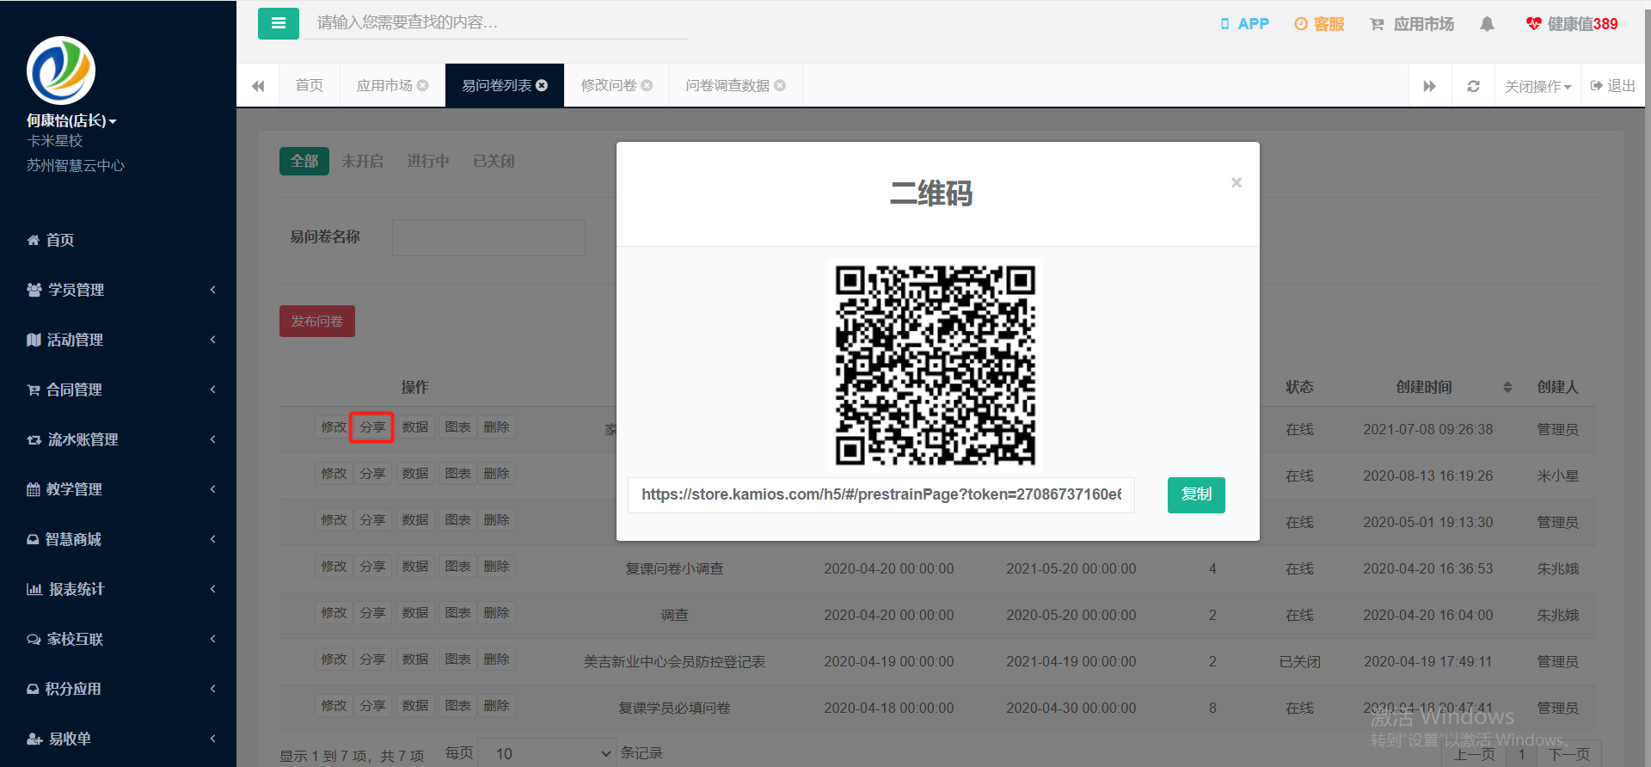Click 分享 in the 复课学员必填问卷 row
1651x767 pixels.
pos(372,706)
